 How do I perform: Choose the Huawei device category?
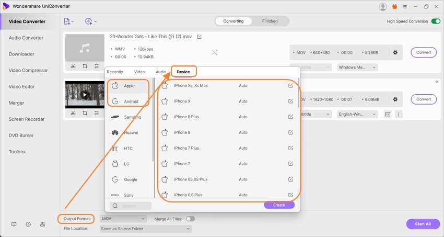click(129, 133)
